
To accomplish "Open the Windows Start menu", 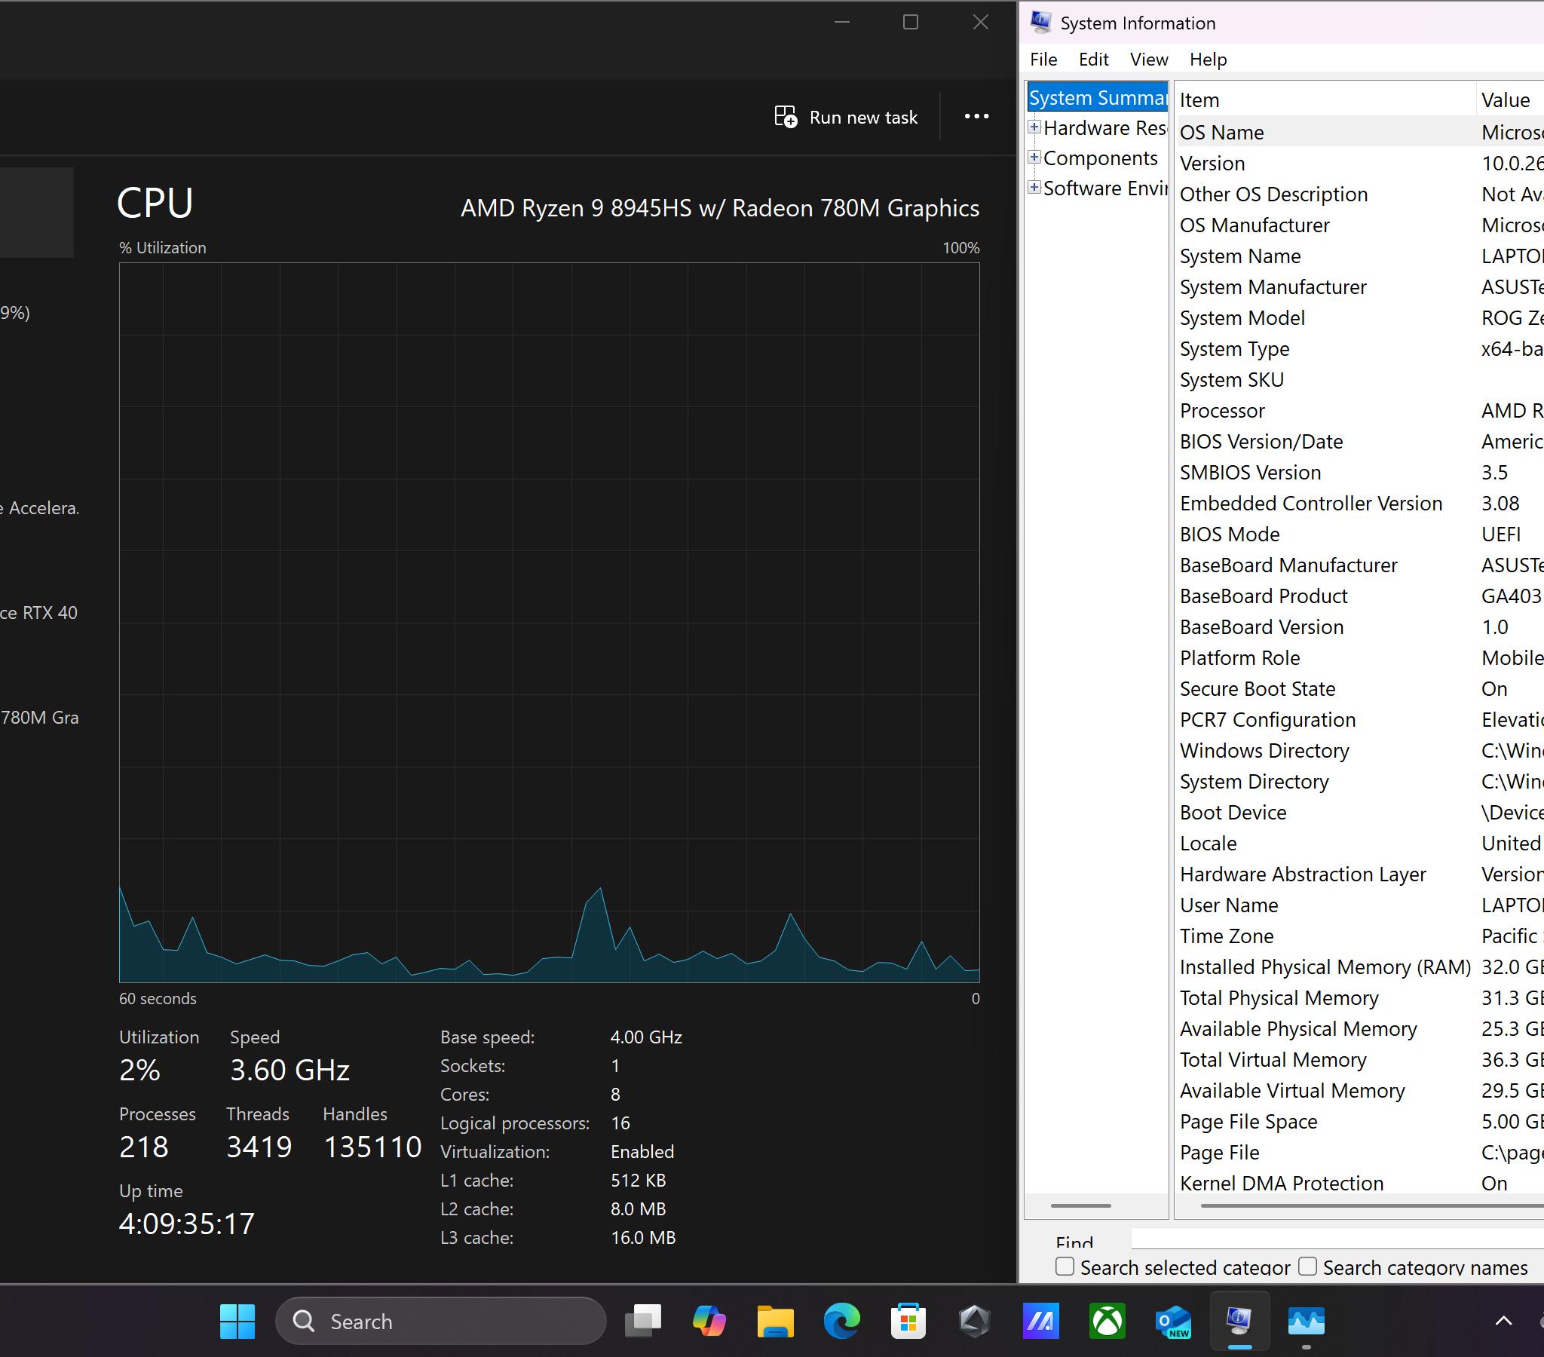I will tap(237, 1321).
